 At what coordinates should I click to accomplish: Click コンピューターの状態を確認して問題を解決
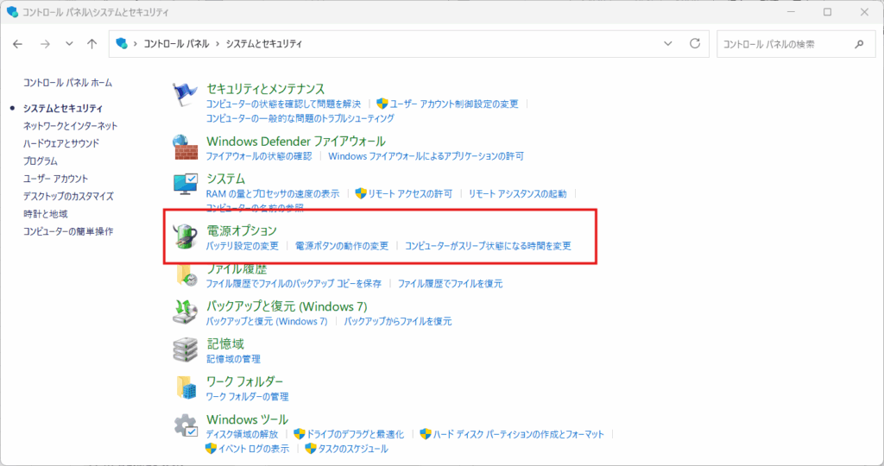283,104
